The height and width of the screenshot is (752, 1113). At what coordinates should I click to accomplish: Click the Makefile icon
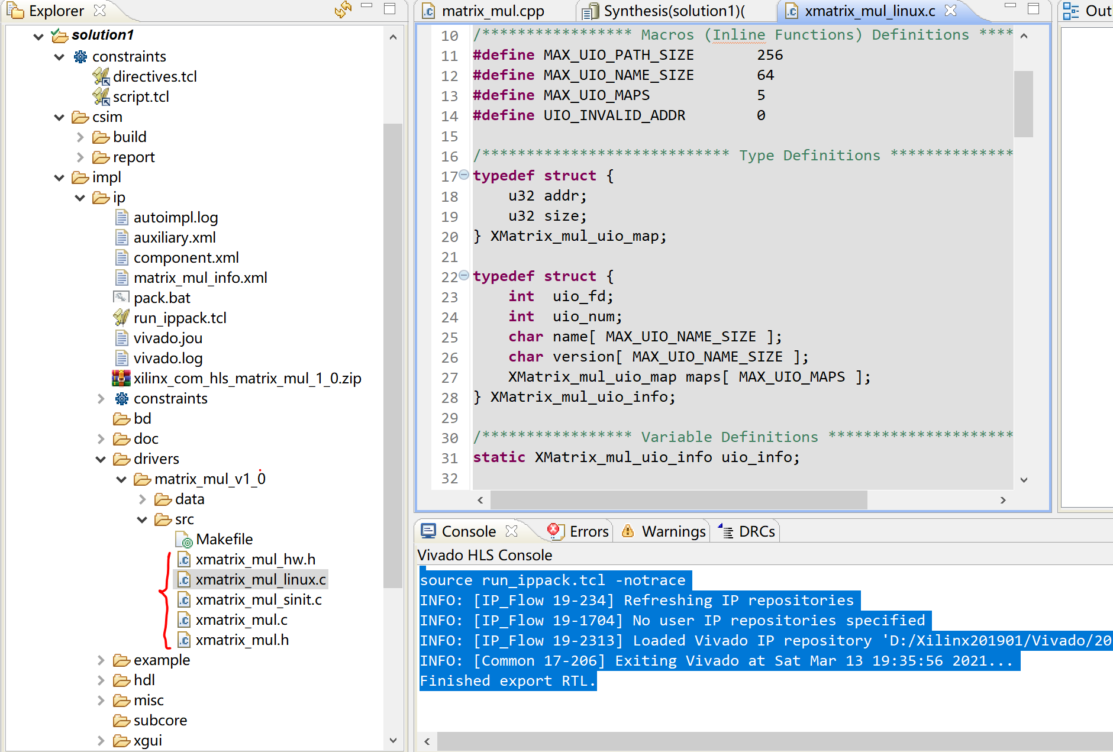[184, 539]
